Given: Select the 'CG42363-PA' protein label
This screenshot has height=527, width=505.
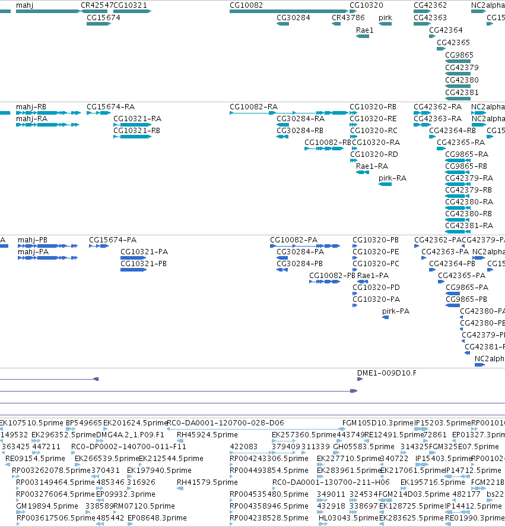Looking at the screenshot, I should [x=445, y=252].
